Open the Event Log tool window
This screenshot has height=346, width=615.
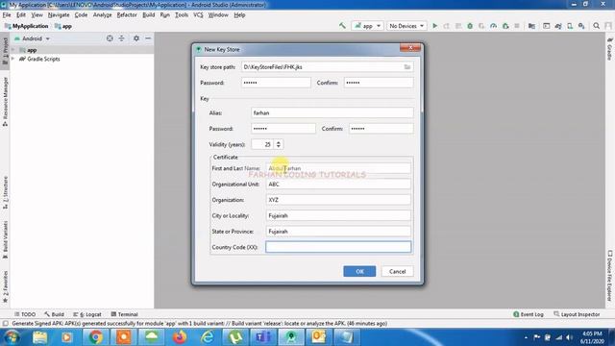point(529,314)
